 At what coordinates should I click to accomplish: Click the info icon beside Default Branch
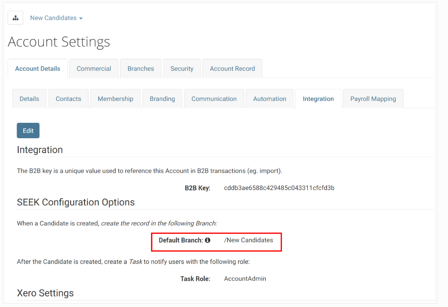tap(208, 240)
